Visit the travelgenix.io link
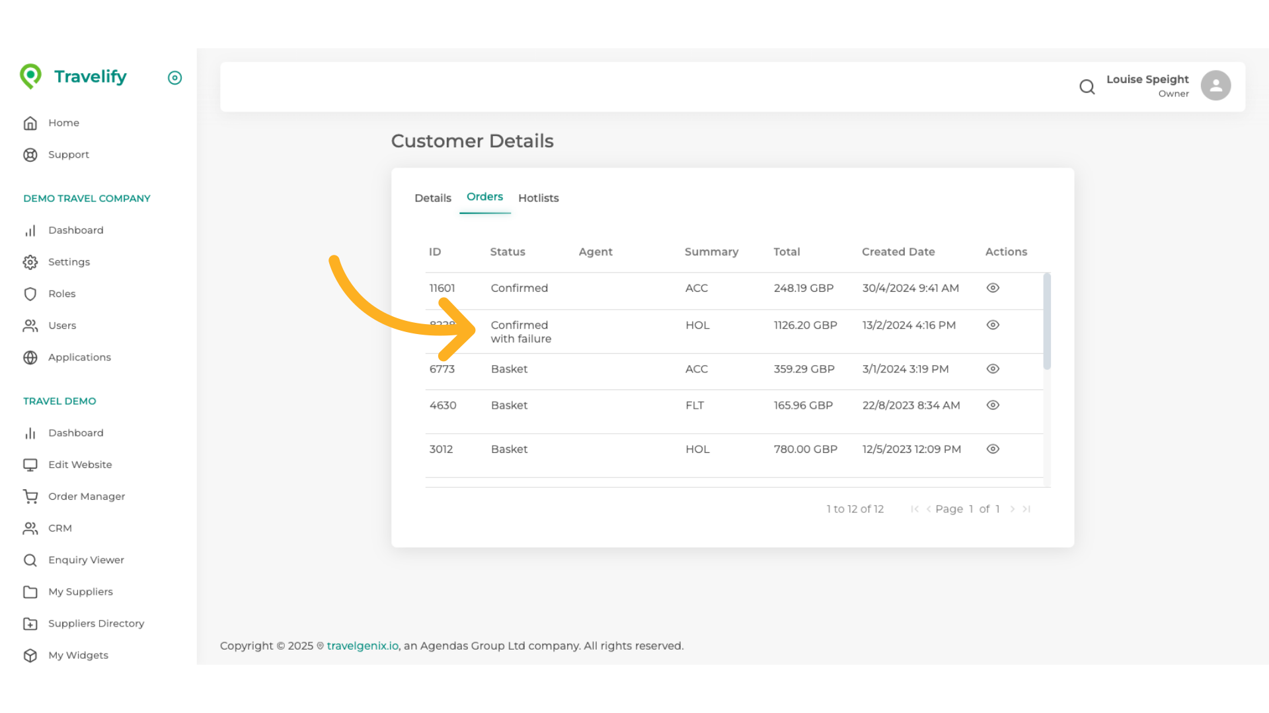Screen dimensions: 1269x713 362,645
